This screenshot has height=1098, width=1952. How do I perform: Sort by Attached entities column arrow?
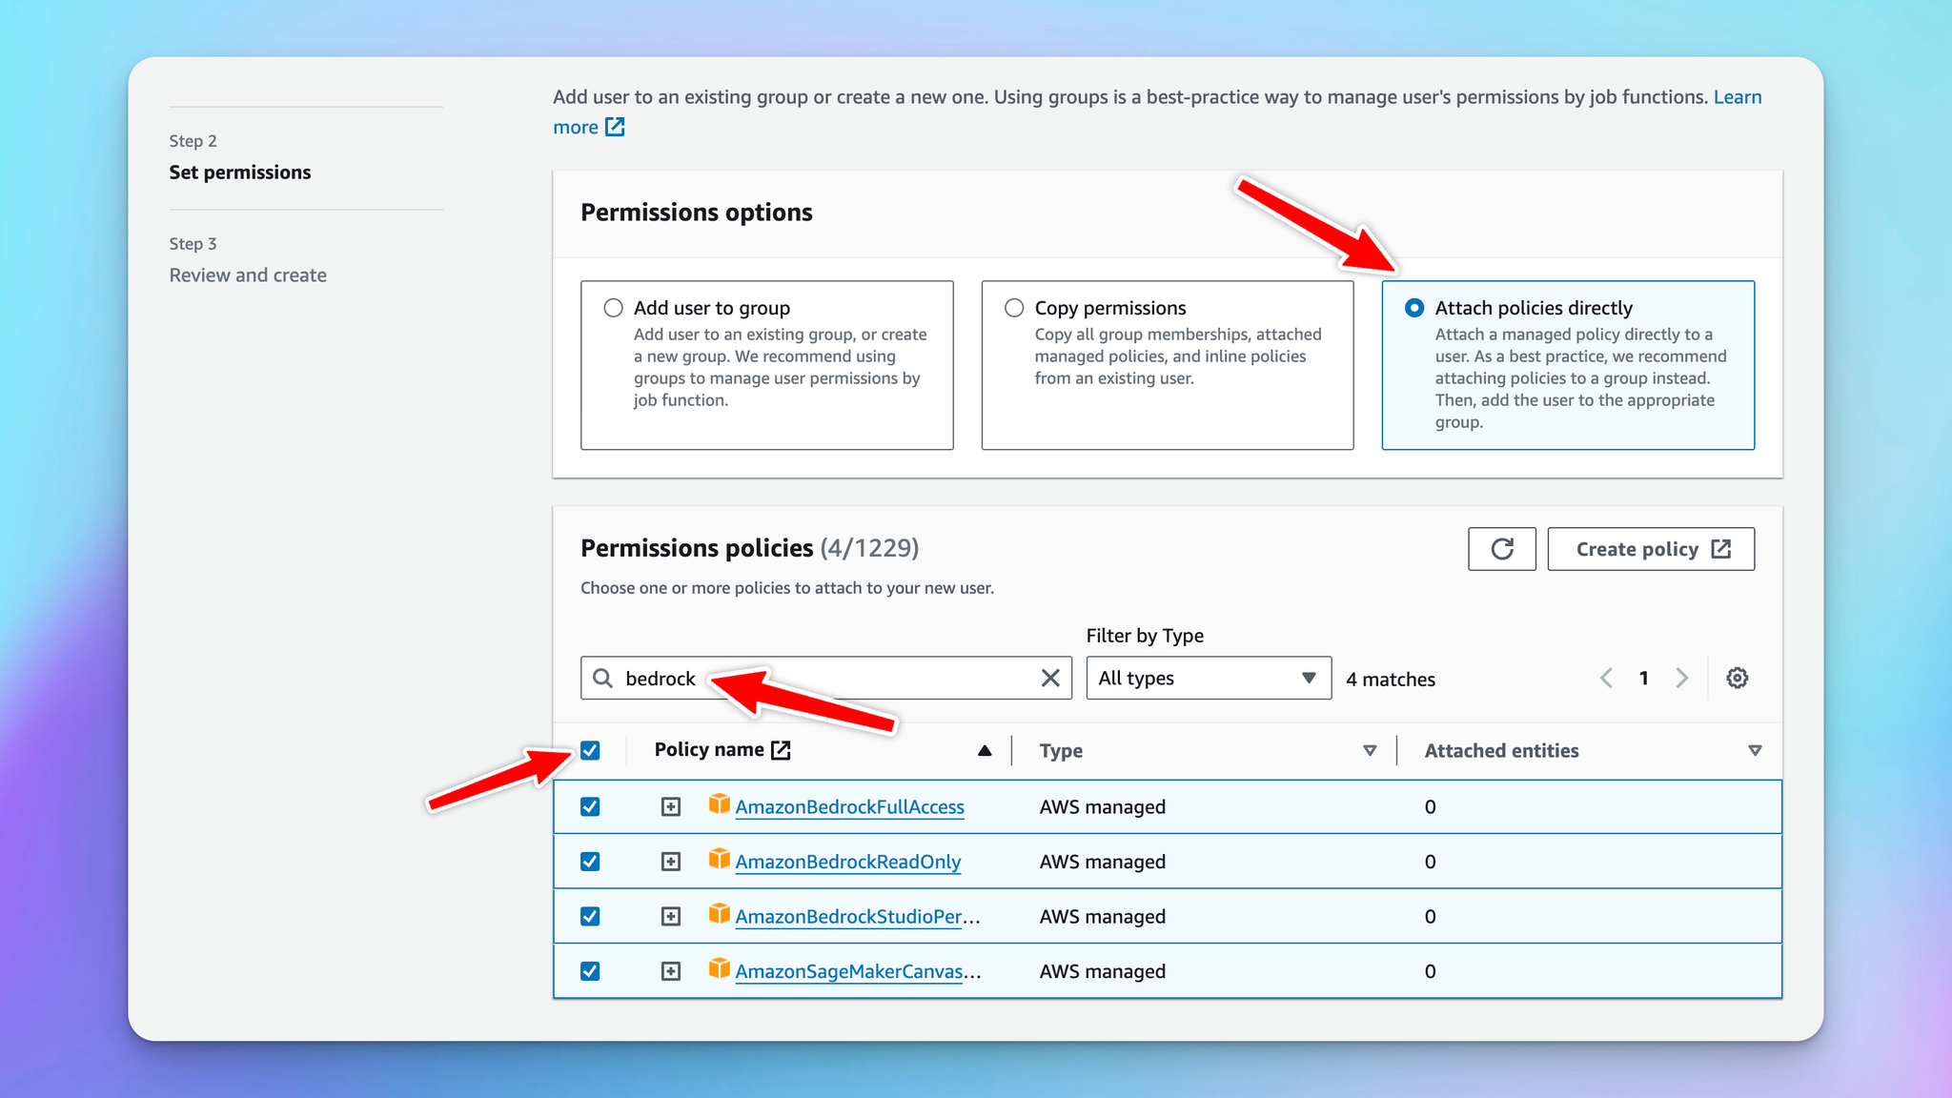[x=1755, y=751]
